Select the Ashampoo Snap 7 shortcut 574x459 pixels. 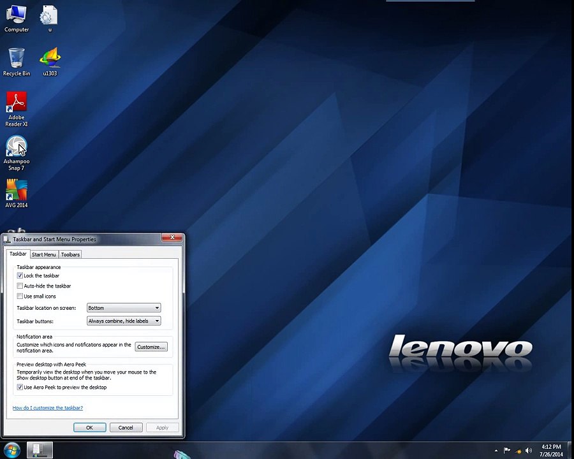click(16, 153)
